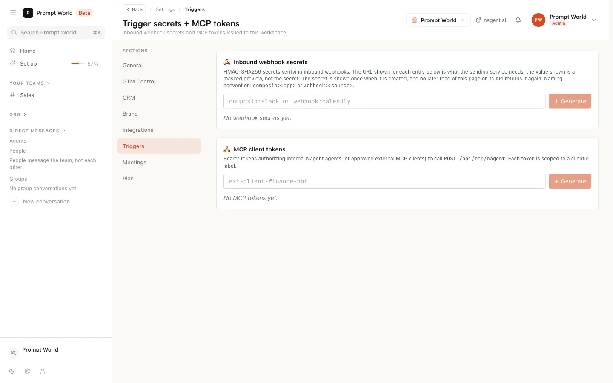The width and height of the screenshot is (613, 383).
Task: Open the GTM Control section
Action: coord(159,81)
